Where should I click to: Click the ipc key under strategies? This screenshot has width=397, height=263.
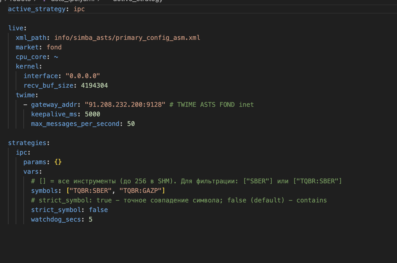click(x=21, y=152)
